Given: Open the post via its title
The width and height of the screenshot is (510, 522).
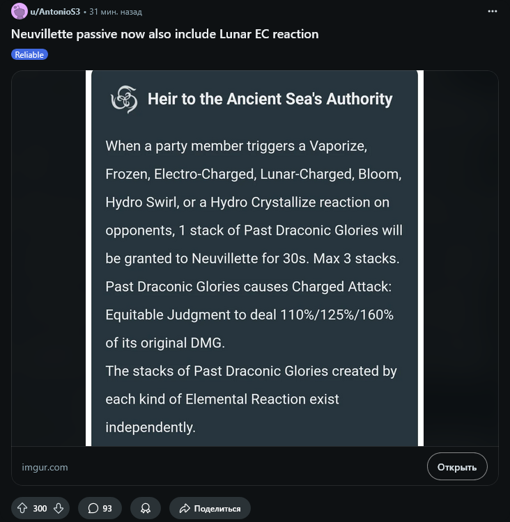Looking at the screenshot, I should coord(164,33).
